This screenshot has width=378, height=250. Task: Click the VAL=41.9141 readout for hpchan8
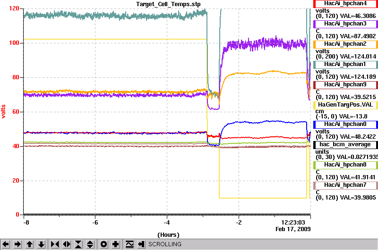tap(358, 177)
